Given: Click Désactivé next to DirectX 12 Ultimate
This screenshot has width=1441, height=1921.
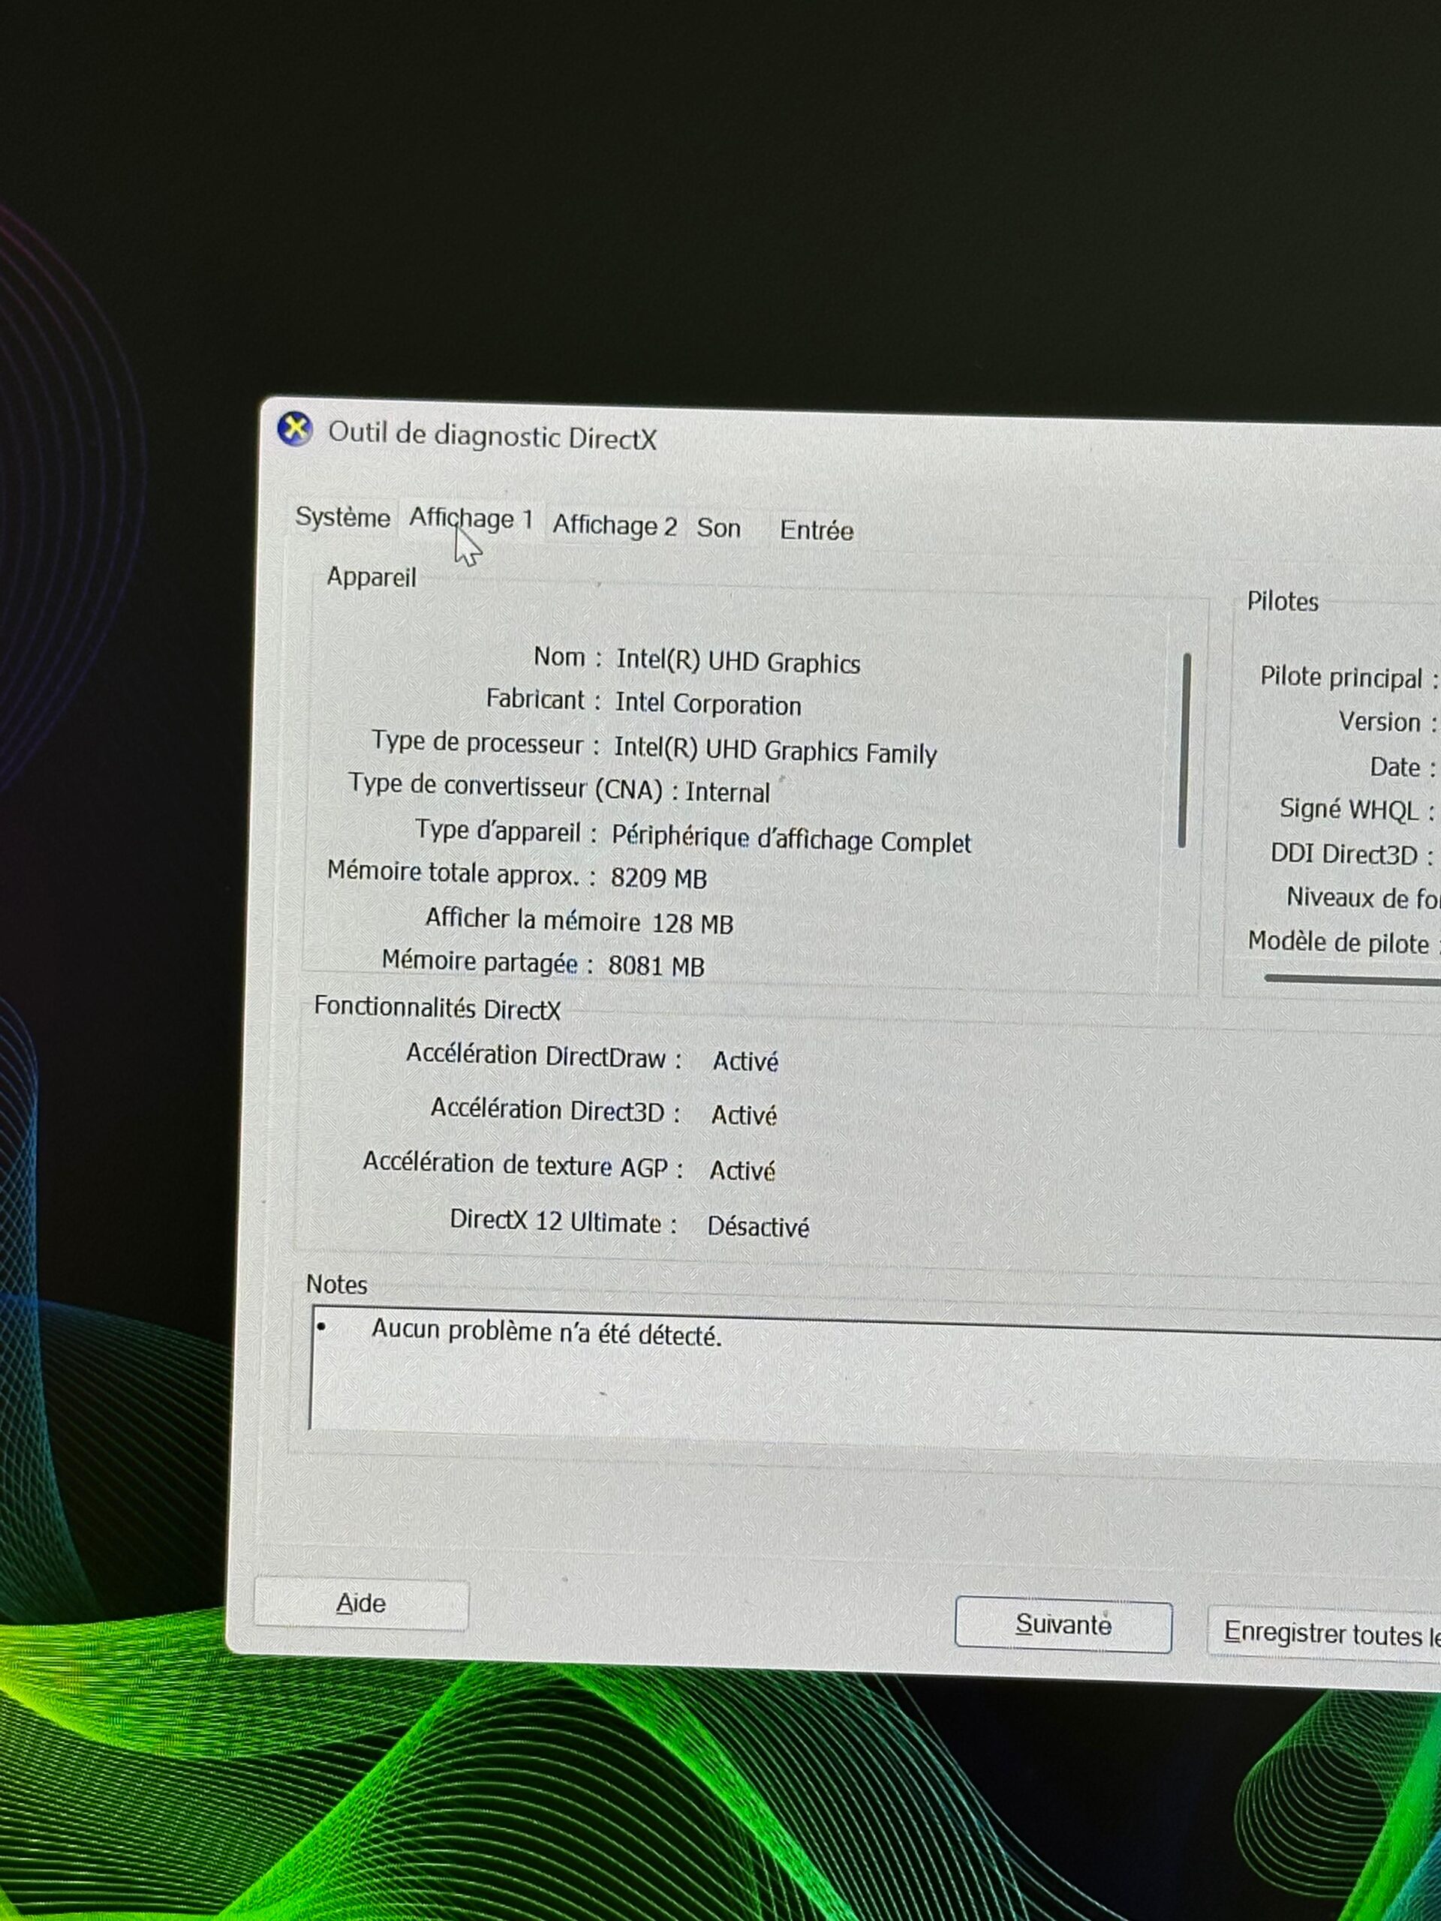Looking at the screenshot, I should 757,1226.
